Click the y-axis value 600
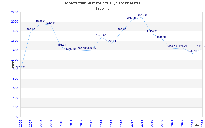The image size is (205, 128). (15, 88)
